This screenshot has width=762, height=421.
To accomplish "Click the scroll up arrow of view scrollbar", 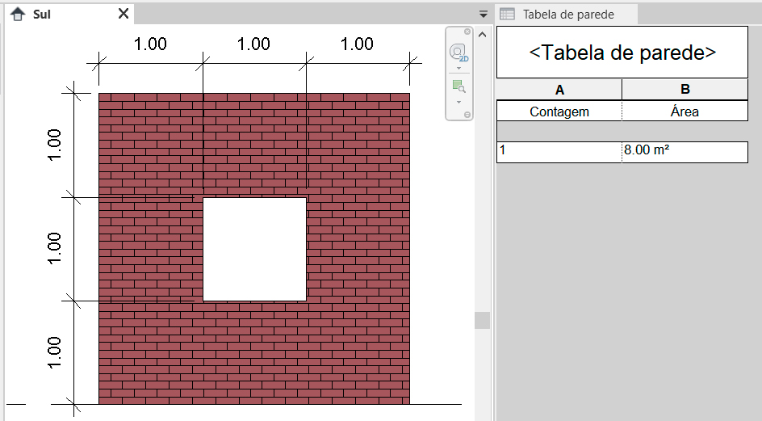I will [483, 34].
